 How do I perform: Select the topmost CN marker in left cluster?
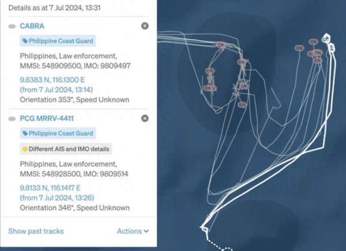[219, 44]
